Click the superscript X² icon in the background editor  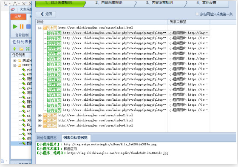(24, 3)
